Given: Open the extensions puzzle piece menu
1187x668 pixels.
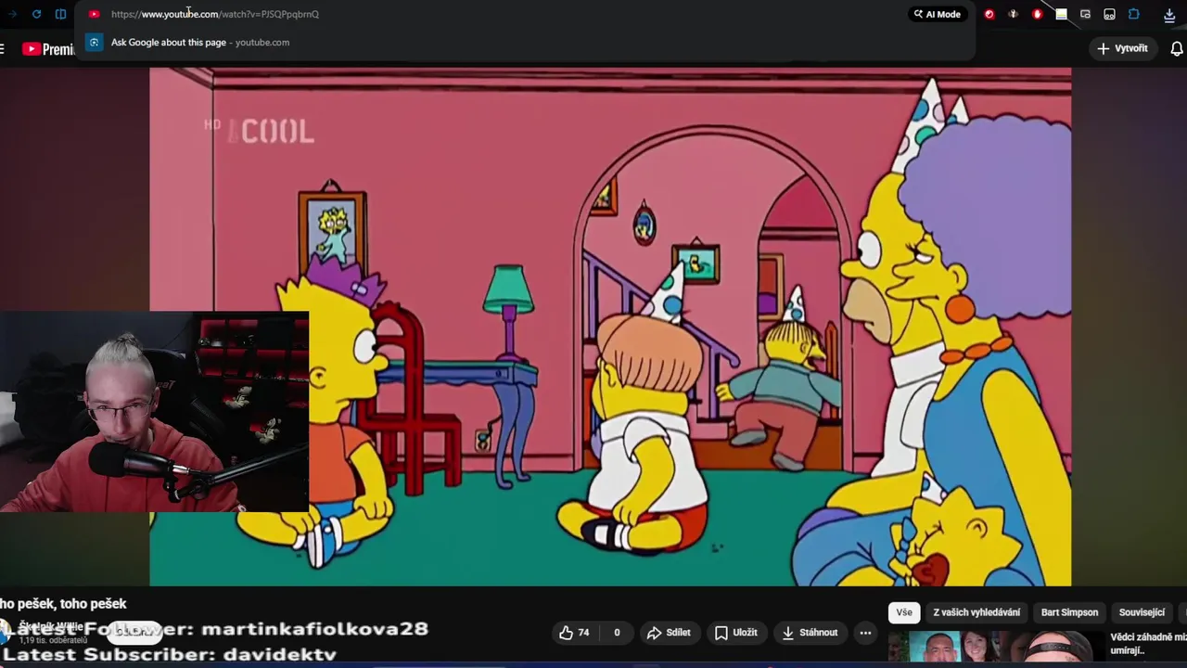Looking at the screenshot, I should 1133,14.
